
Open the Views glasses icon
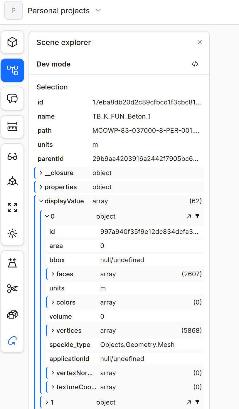coord(12,156)
